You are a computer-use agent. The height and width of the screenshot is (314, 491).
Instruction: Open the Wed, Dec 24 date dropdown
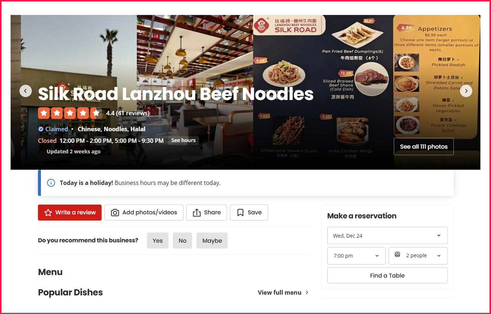pos(387,235)
